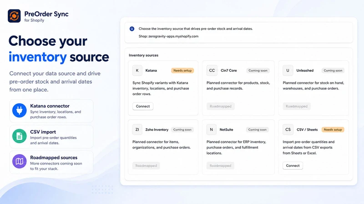The height and width of the screenshot is (204, 364).
Task: Click the purple Roadmapped sources map icon
Action: click(19, 161)
